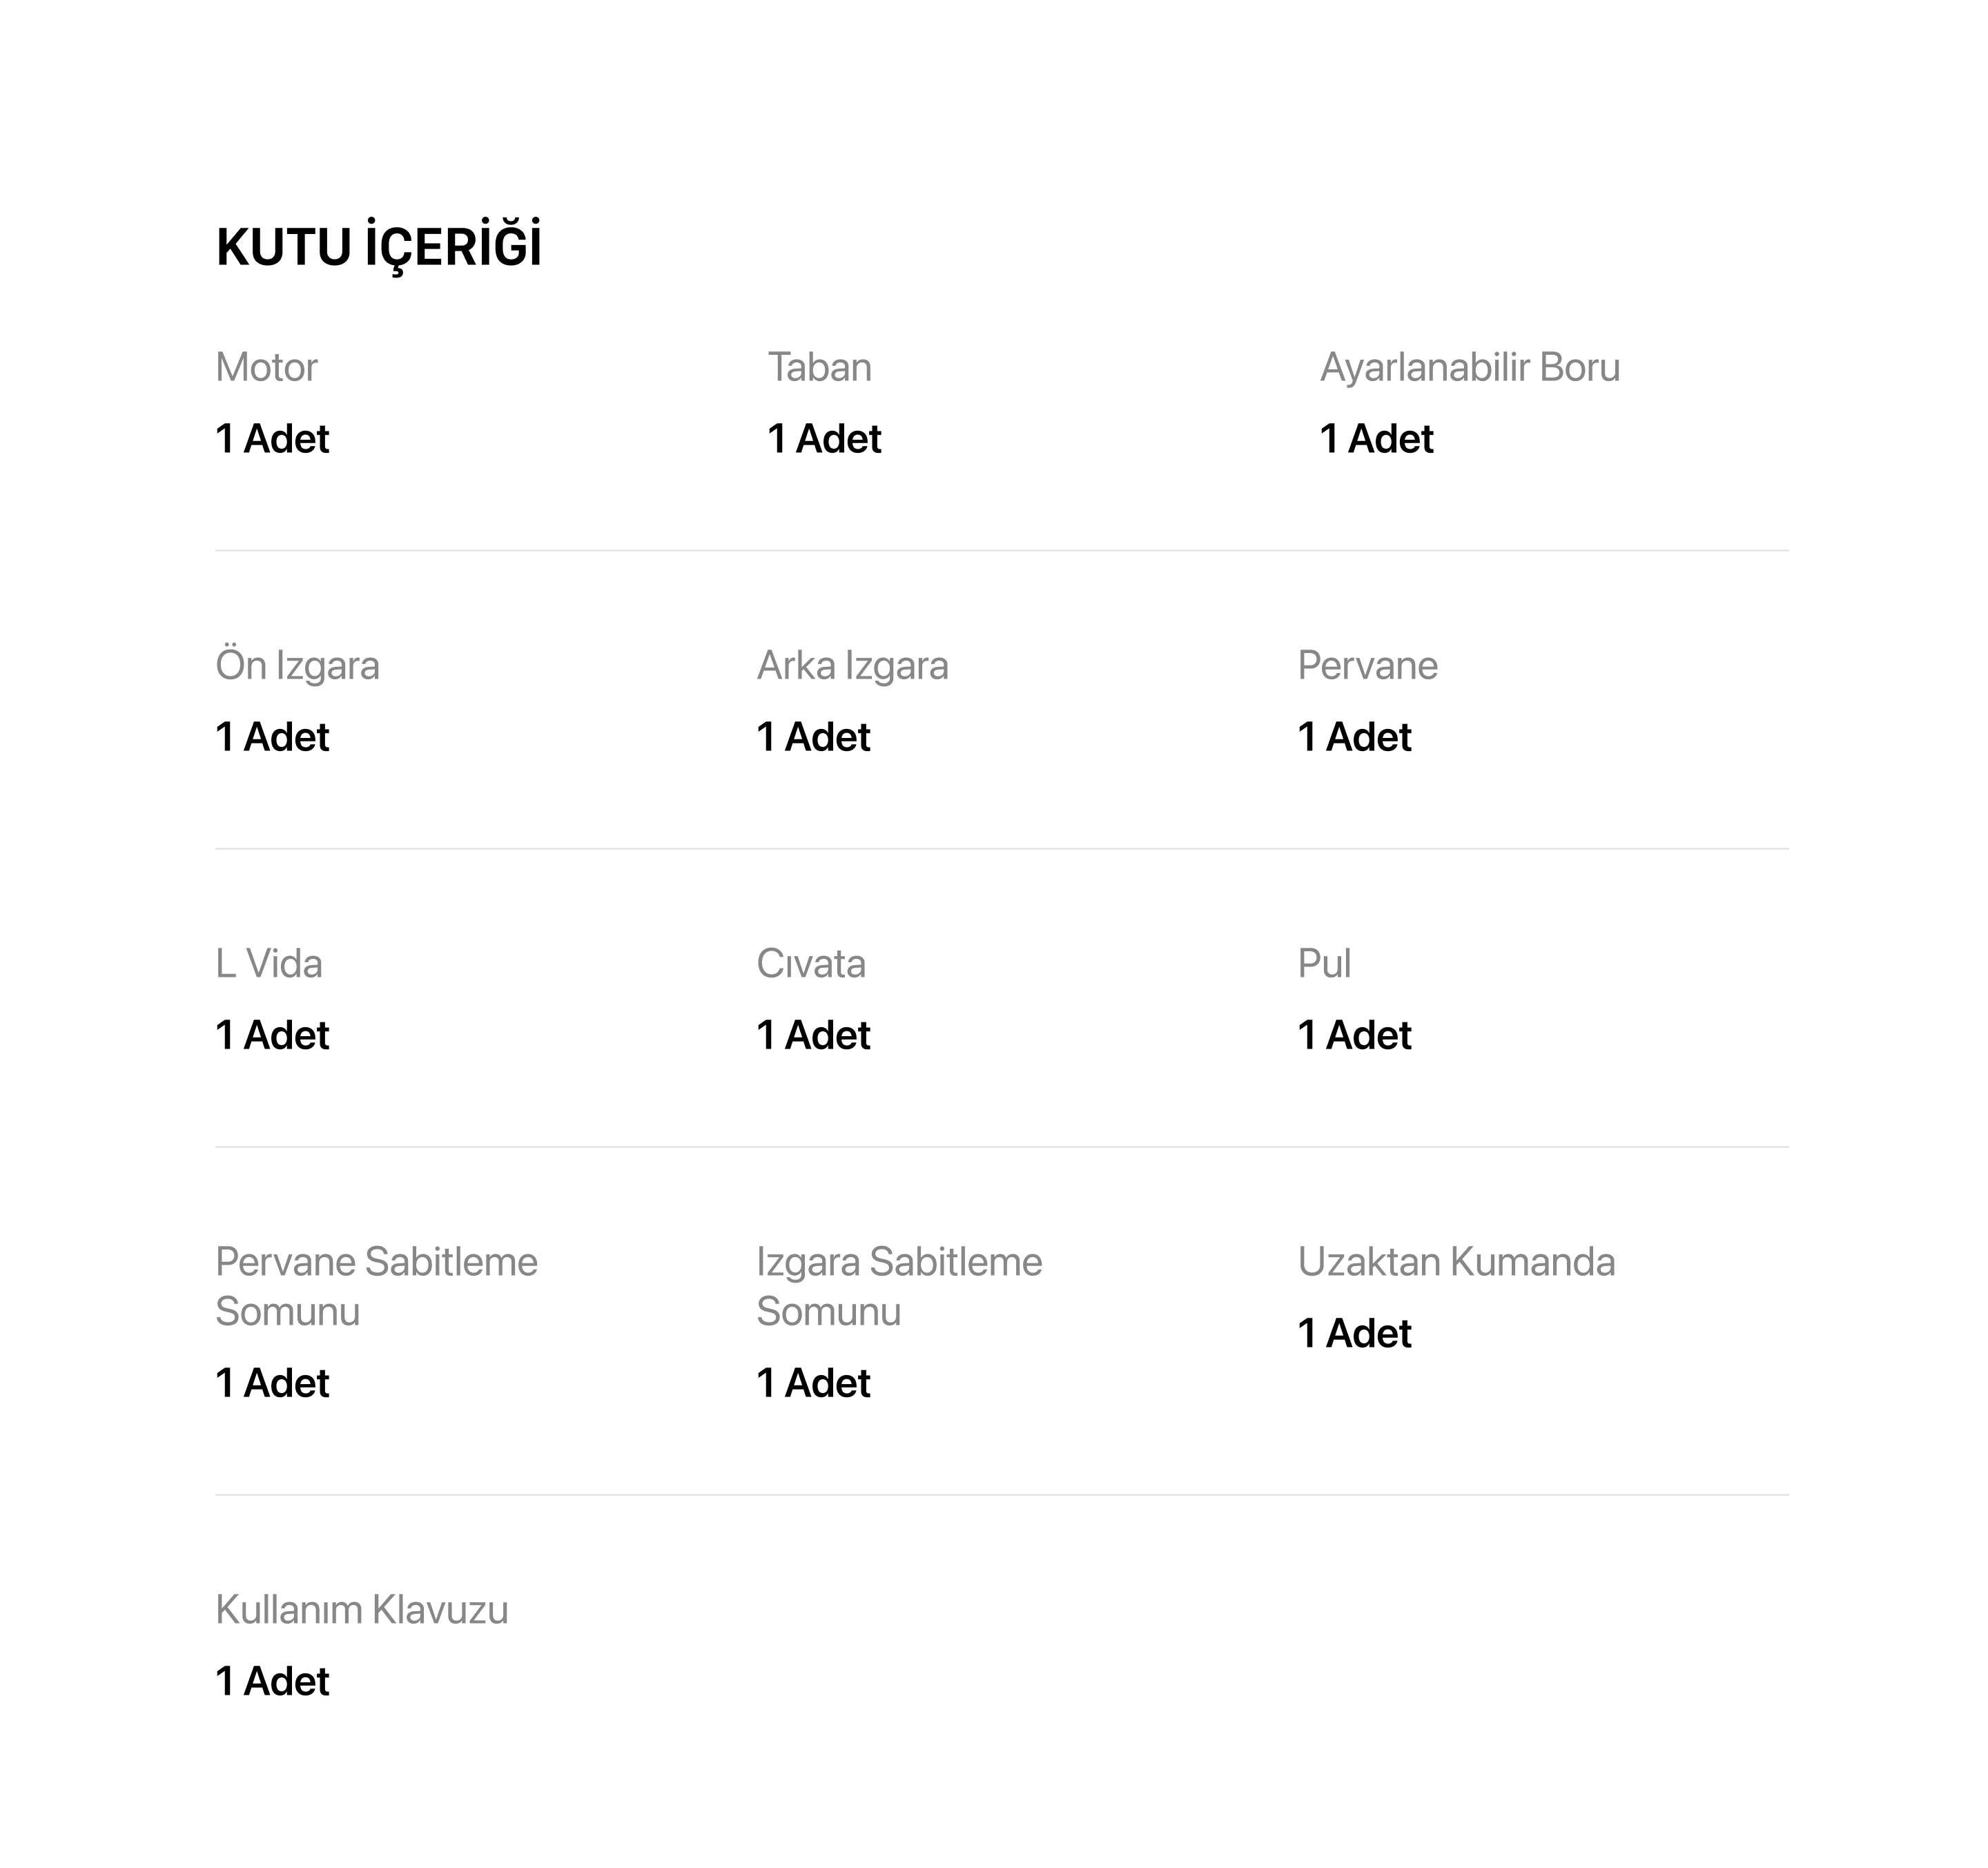Click the Taban item label
The image size is (1988, 1868).
(x=820, y=367)
